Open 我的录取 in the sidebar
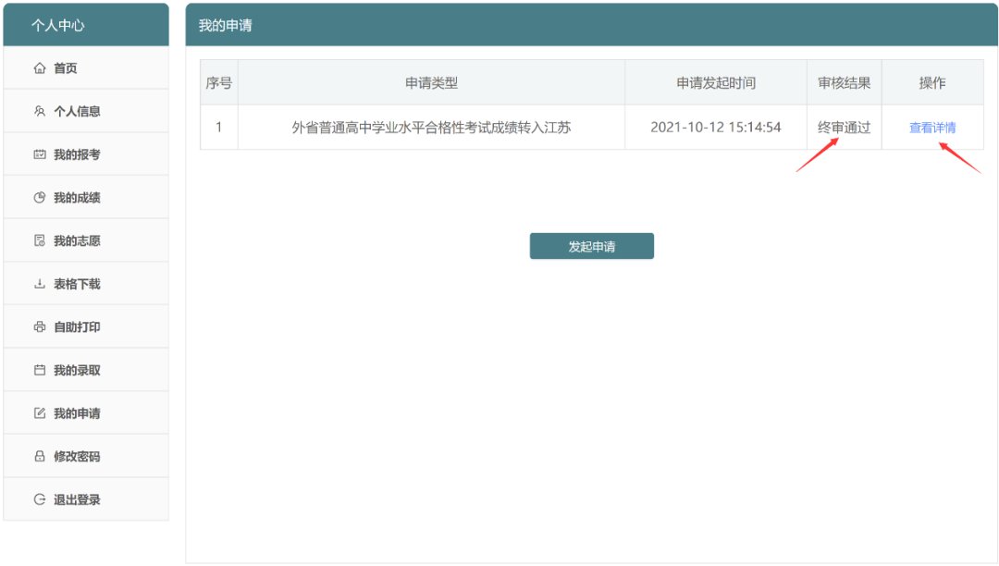Screen dimensions: 999x566 coord(77,370)
